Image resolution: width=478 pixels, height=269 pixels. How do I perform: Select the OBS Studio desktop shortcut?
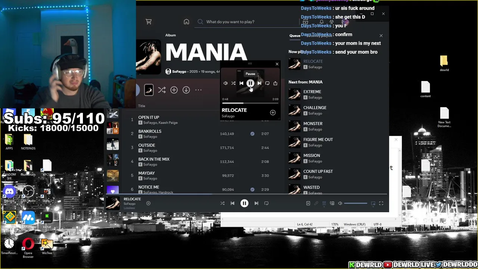click(x=28, y=194)
